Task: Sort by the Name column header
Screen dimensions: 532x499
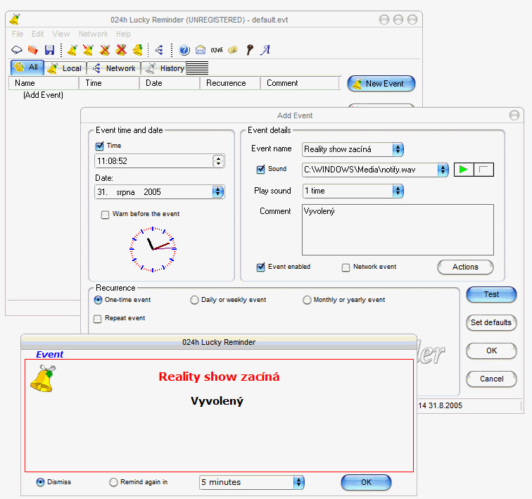Action: [x=44, y=83]
